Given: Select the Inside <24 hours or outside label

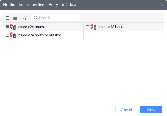Looking at the screenshot, I should [x=39, y=35].
